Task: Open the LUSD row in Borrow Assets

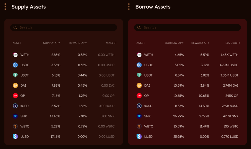Action: tap(188, 137)
